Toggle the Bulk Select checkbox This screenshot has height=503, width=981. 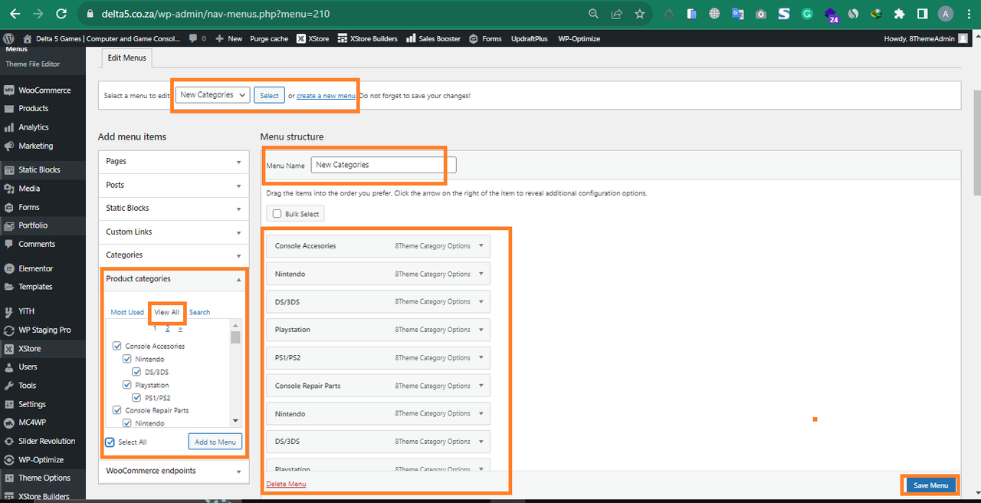click(277, 214)
